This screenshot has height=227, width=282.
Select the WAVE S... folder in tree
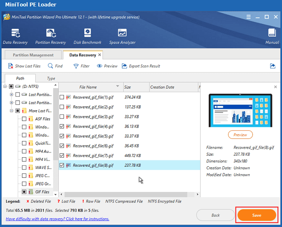tap(43, 168)
